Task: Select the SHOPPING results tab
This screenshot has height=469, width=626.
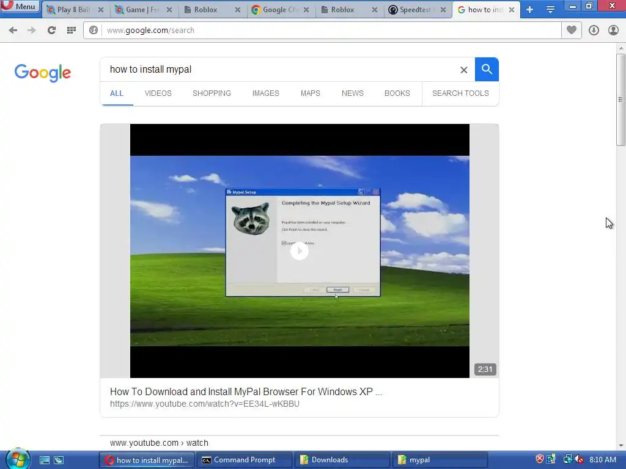Action: pyautogui.click(x=212, y=93)
